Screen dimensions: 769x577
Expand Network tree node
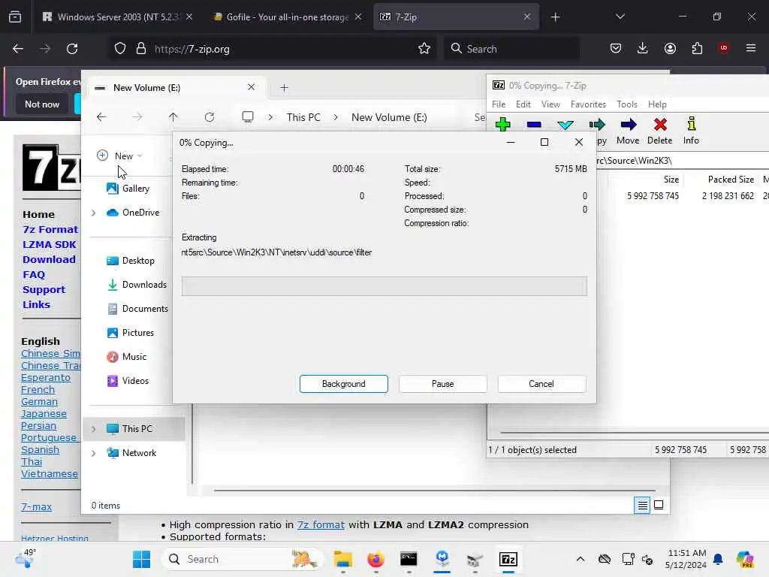(x=93, y=453)
